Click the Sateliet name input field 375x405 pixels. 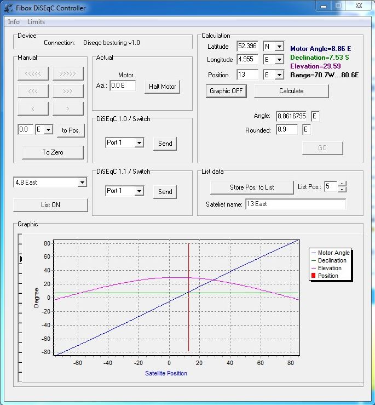295,204
